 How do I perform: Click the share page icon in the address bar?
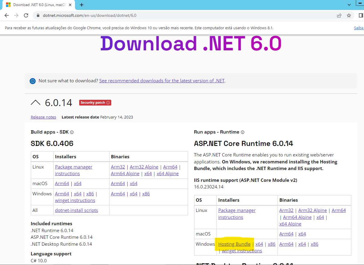339,15
